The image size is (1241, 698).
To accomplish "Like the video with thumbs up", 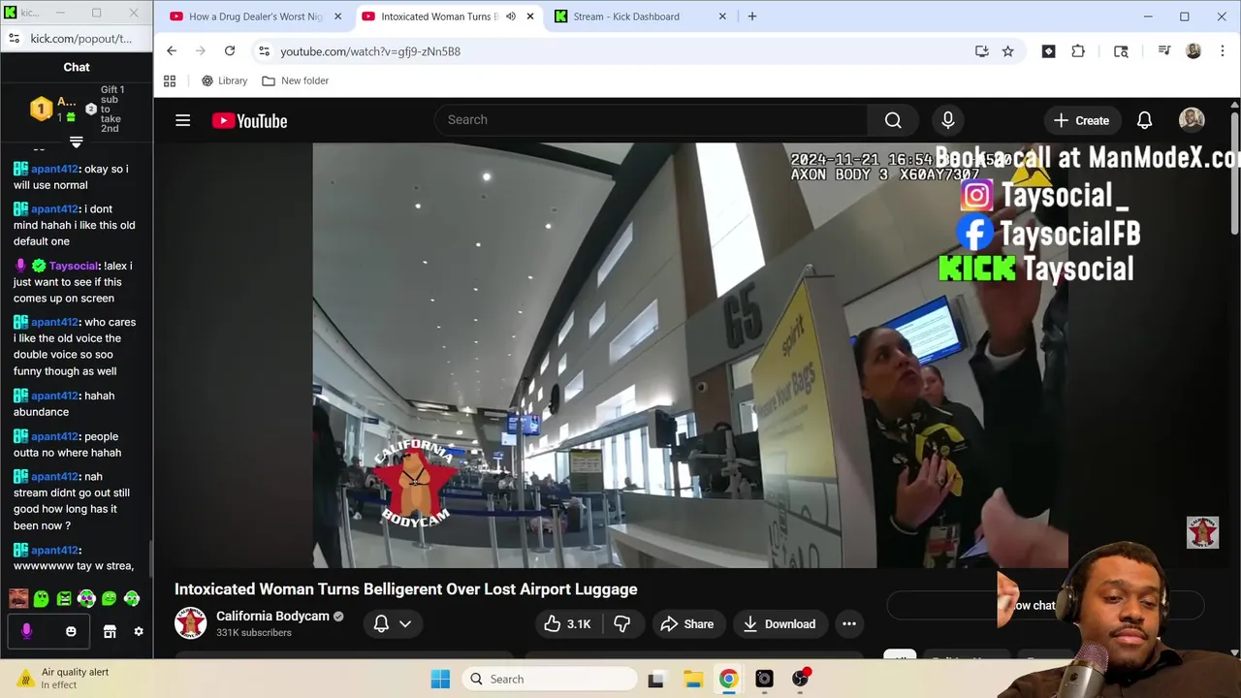I will click(567, 624).
